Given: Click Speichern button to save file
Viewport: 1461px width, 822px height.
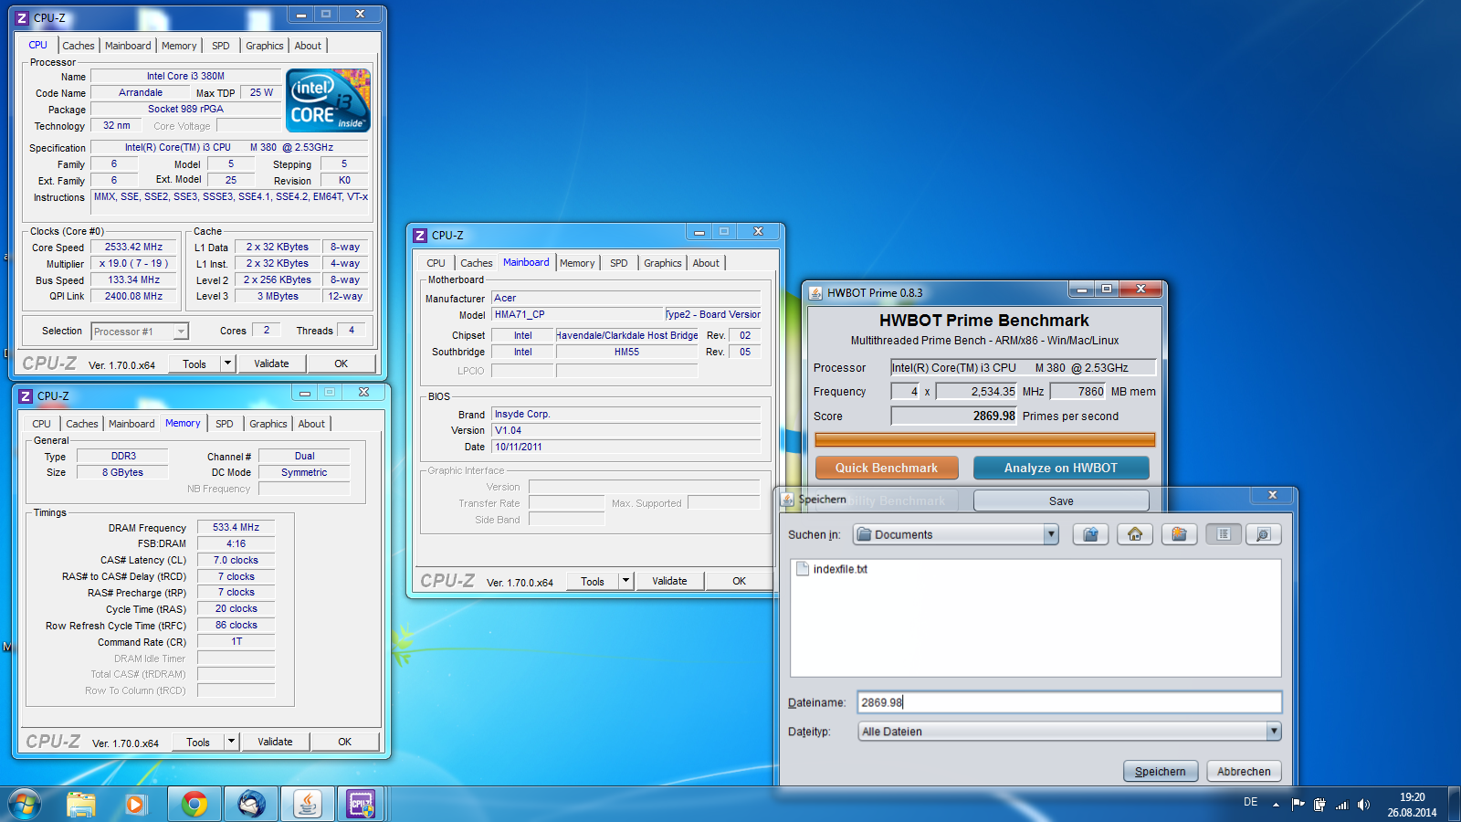Looking at the screenshot, I should 1160,772.
